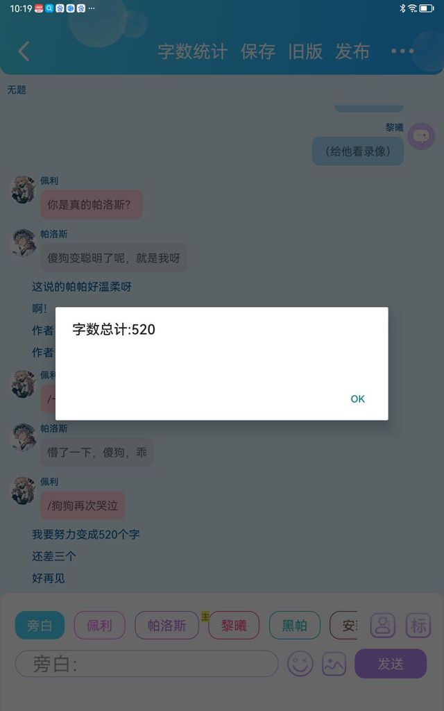The width and height of the screenshot is (444, 711).
Task: Tap the 标 marker icon
Action: click(418, 626)
